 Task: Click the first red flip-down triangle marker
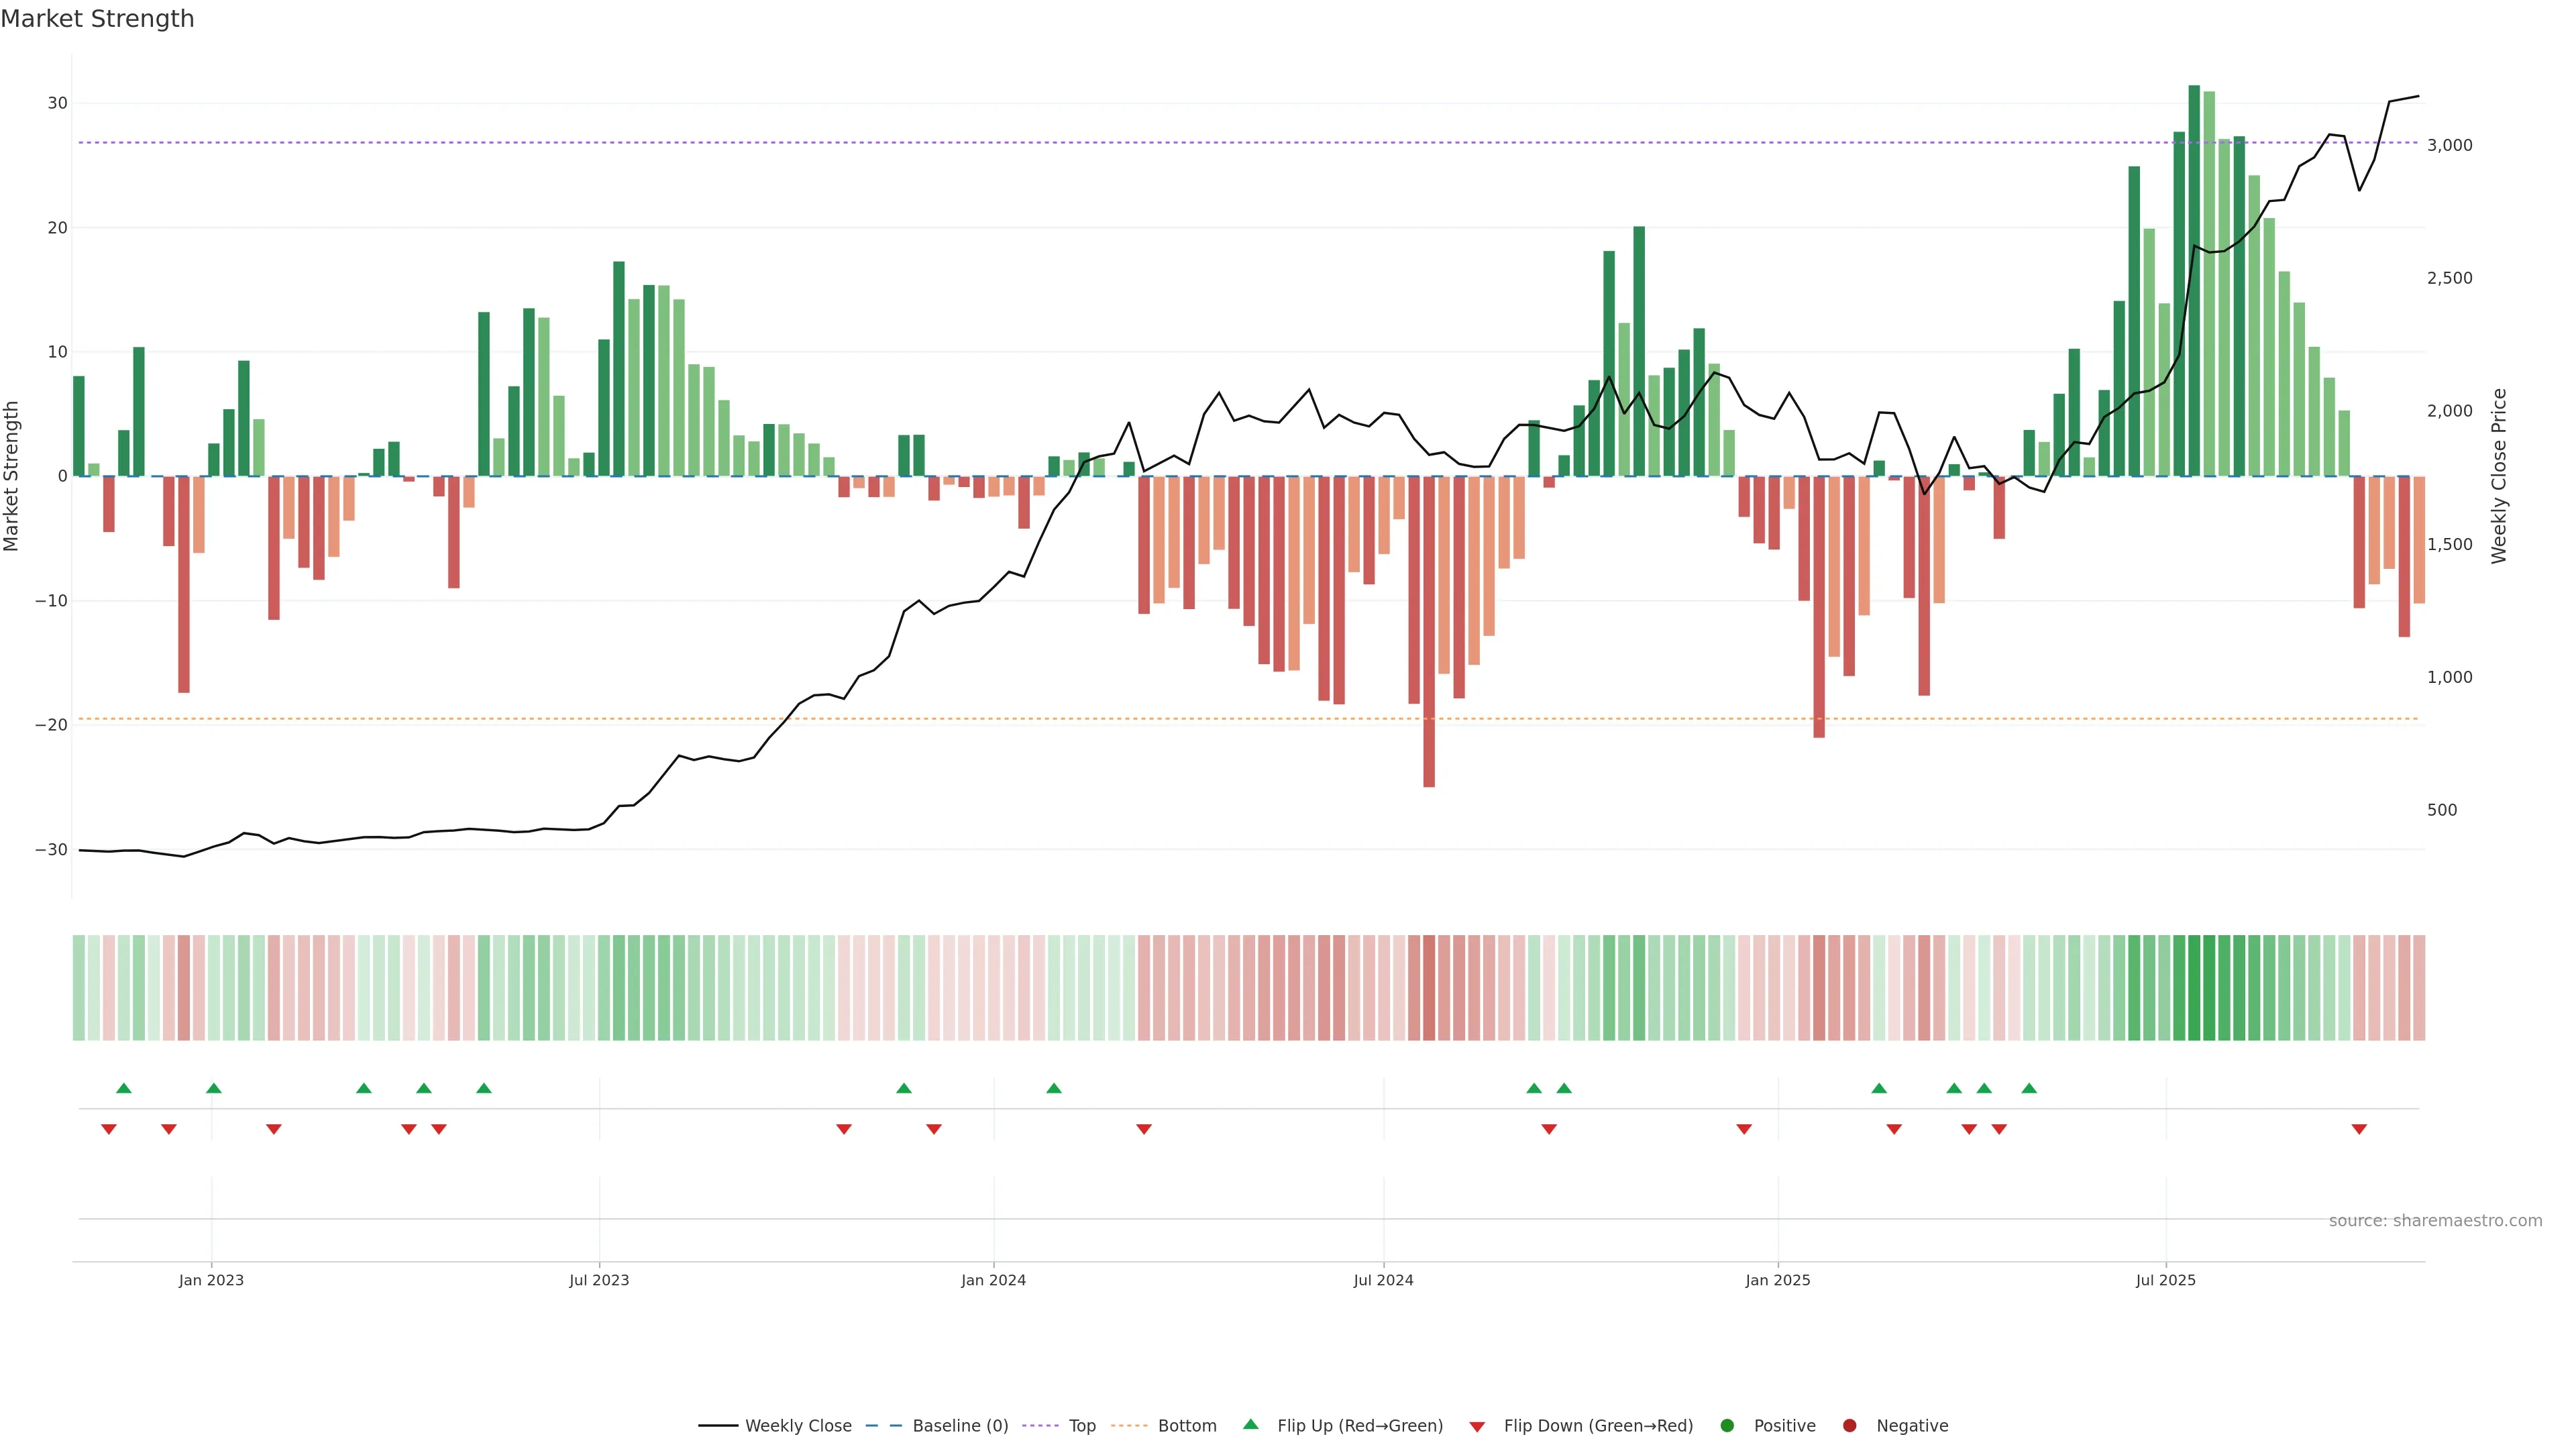[x=109, y=1129]
